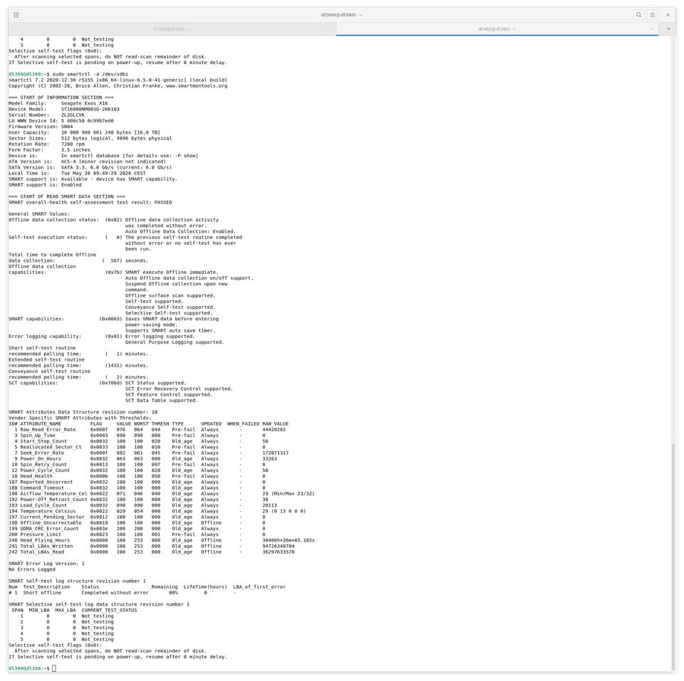Viewport: 684px width, 681px height.
Task: Open the hamburger menu
Action: pyautogui.click(x=653, y=15)
